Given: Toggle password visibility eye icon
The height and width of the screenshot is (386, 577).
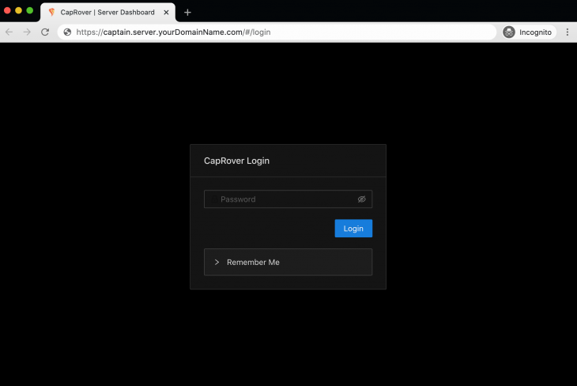Looking at the screenshot, I should coord(362,199).
